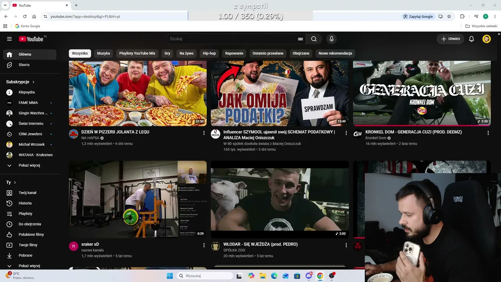Open the Chrome extensions puzzle icon
This screenshot has width=501, height=282.
pyautogui.click(x=462, y=16)
